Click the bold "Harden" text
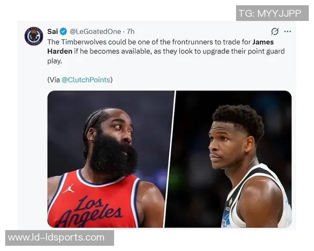Viewport: 314px width, 251px height. pyautogui.click(x=60, y=51)
